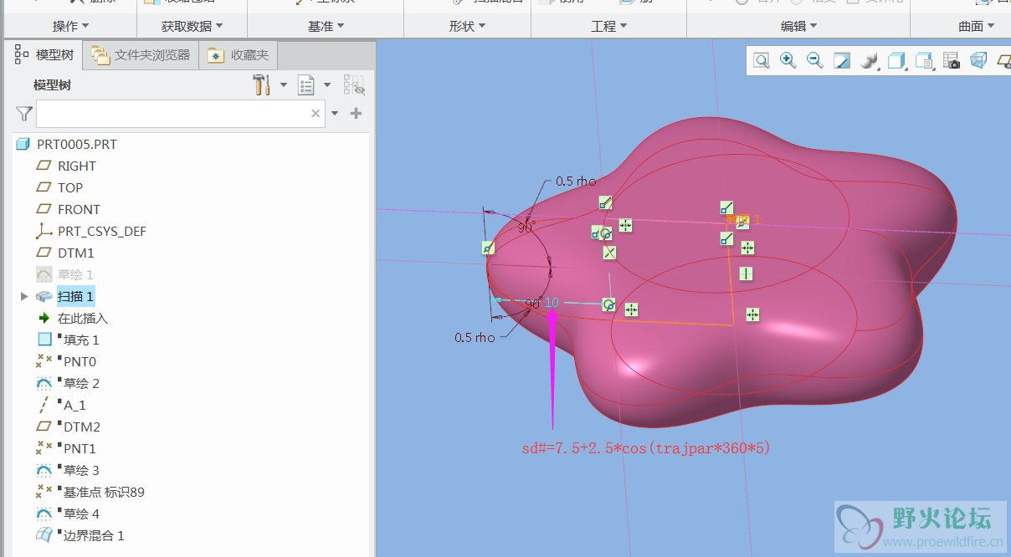The height and width of the screenshot is (557, 1011).
Task: Open the view manager cube-with-list icon
Action: click(x=923, y=60)
